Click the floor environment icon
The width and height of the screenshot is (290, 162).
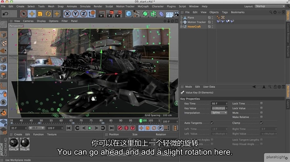[x=169, y=14]
